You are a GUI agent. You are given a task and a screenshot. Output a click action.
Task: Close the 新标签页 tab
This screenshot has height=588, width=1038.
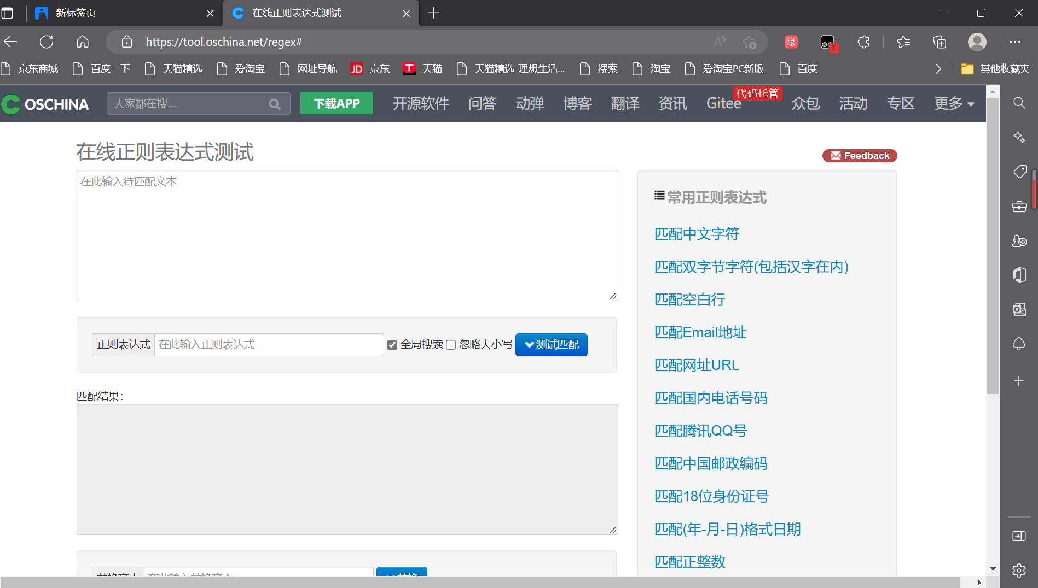point(210,13)
